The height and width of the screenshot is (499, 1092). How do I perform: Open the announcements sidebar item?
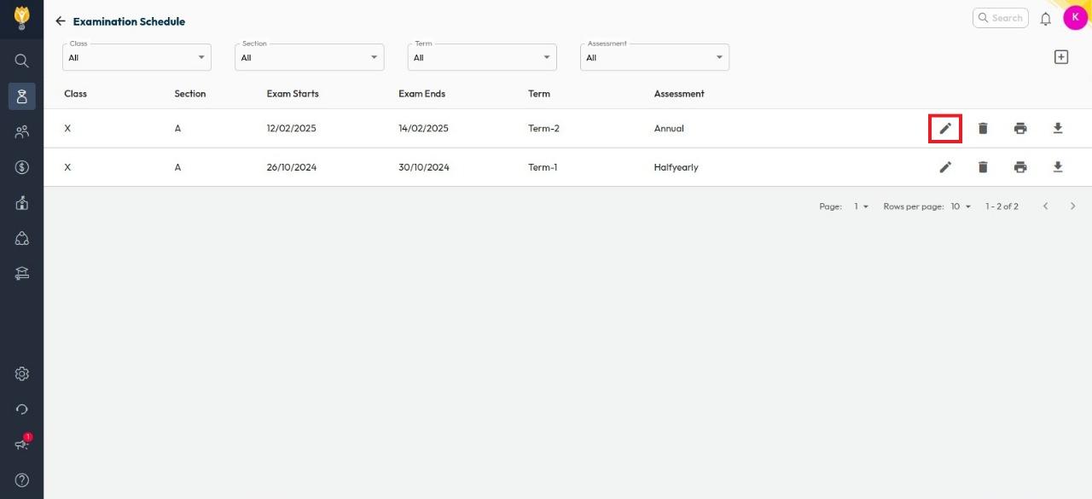coord(22,444)
